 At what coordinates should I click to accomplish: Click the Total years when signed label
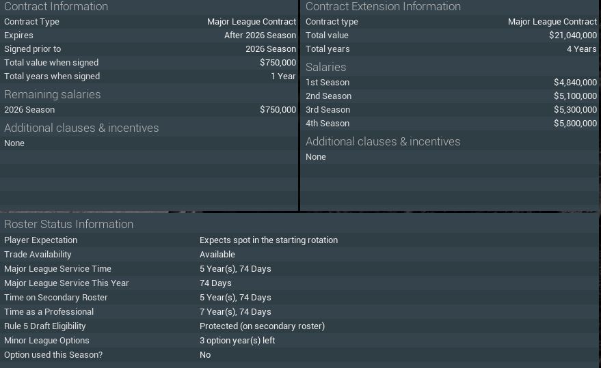[x=52, y=76]
